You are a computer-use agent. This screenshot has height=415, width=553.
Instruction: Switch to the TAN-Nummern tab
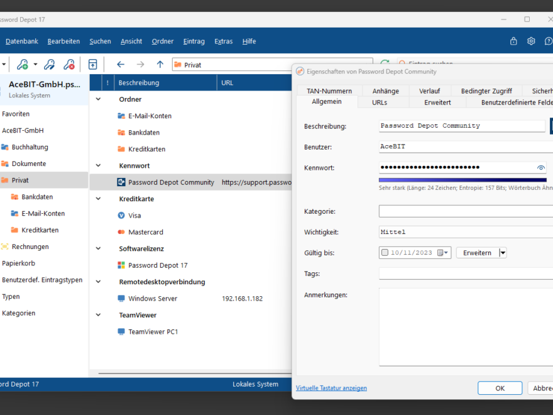coord(329,91)
